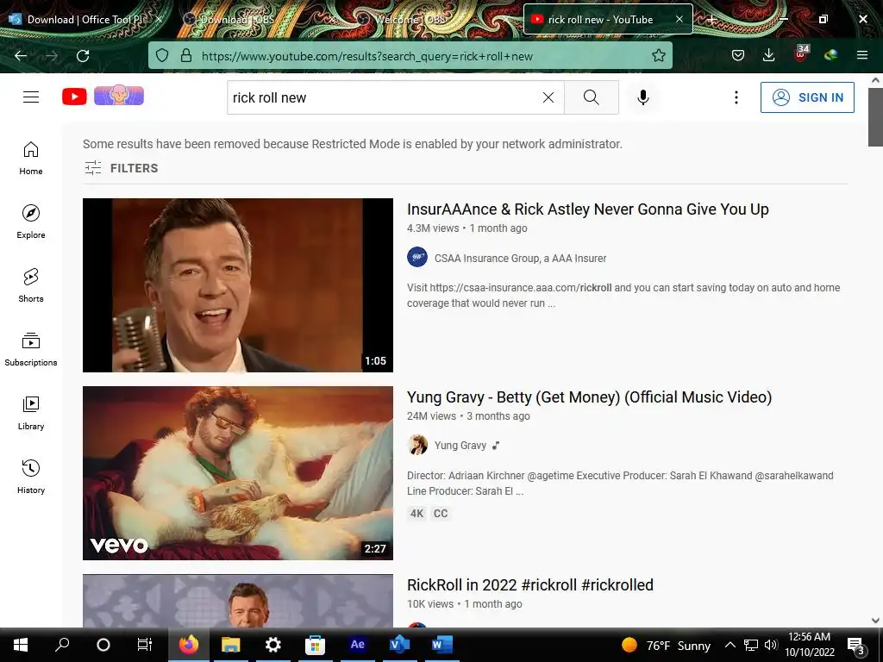This screenshot has height=662, width=883.
Task: Open Firefox downloads panel
Action: [768, 55]
